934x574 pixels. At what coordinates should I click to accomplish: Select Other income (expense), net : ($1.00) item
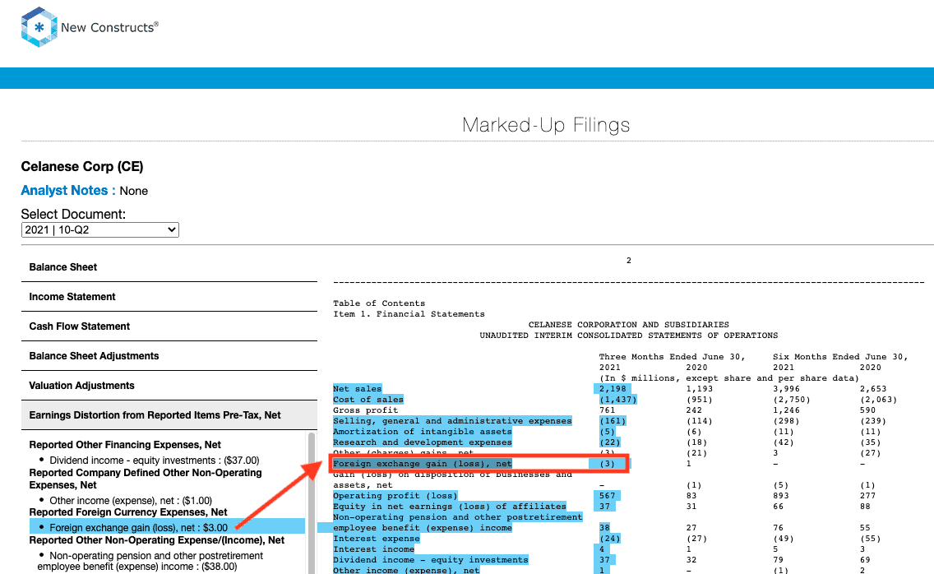(x=131, y=501)
